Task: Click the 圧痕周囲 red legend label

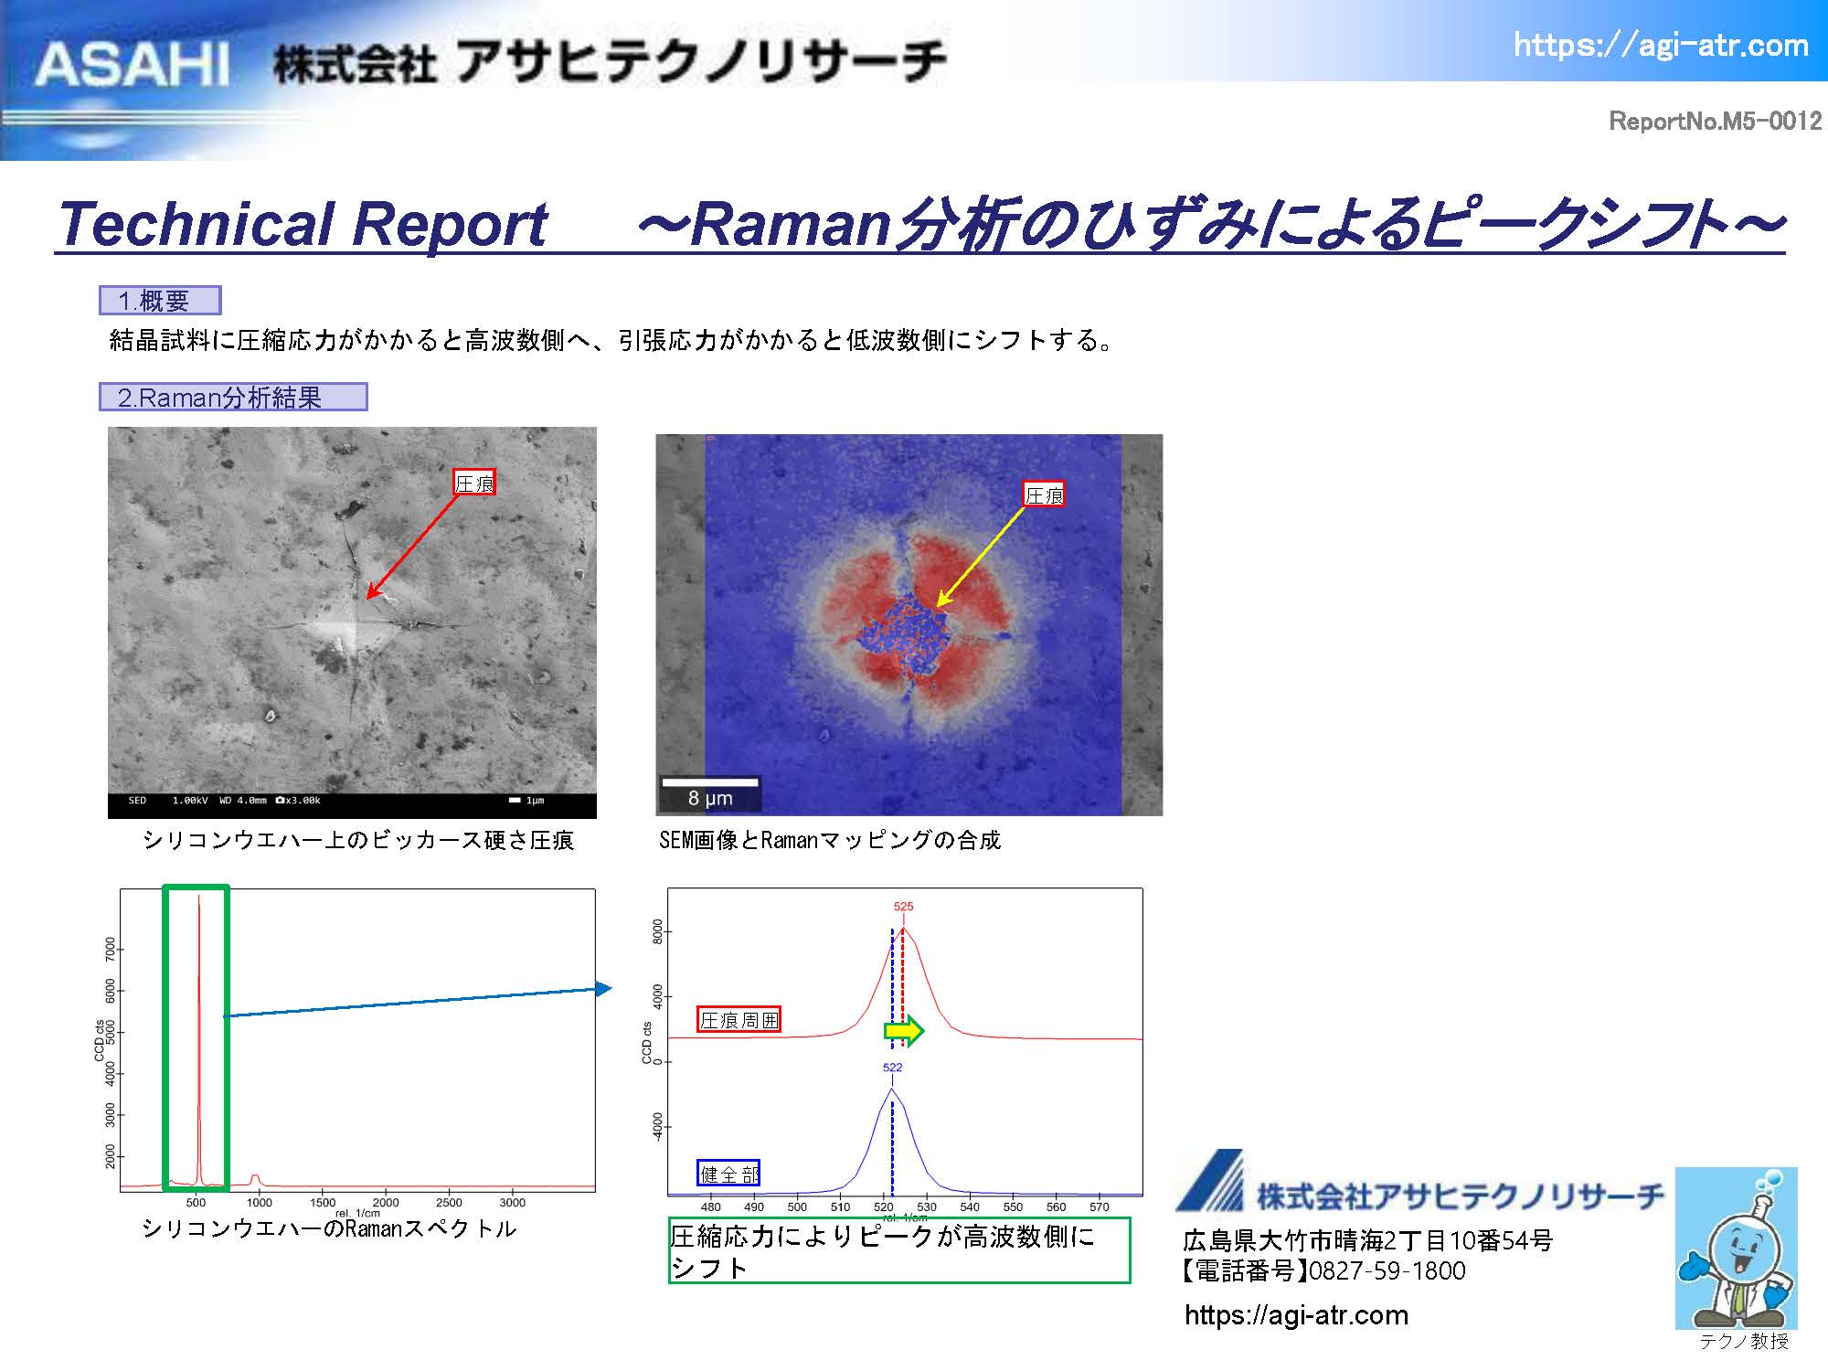Action: click(x=739, y=1020)
